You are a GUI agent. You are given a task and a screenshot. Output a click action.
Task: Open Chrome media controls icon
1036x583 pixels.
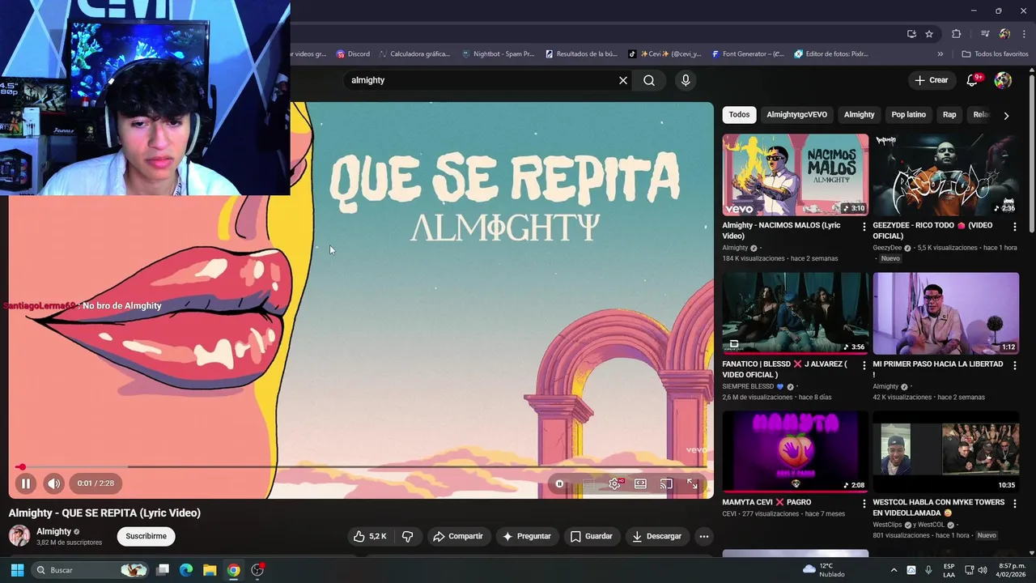coord(985,34)
